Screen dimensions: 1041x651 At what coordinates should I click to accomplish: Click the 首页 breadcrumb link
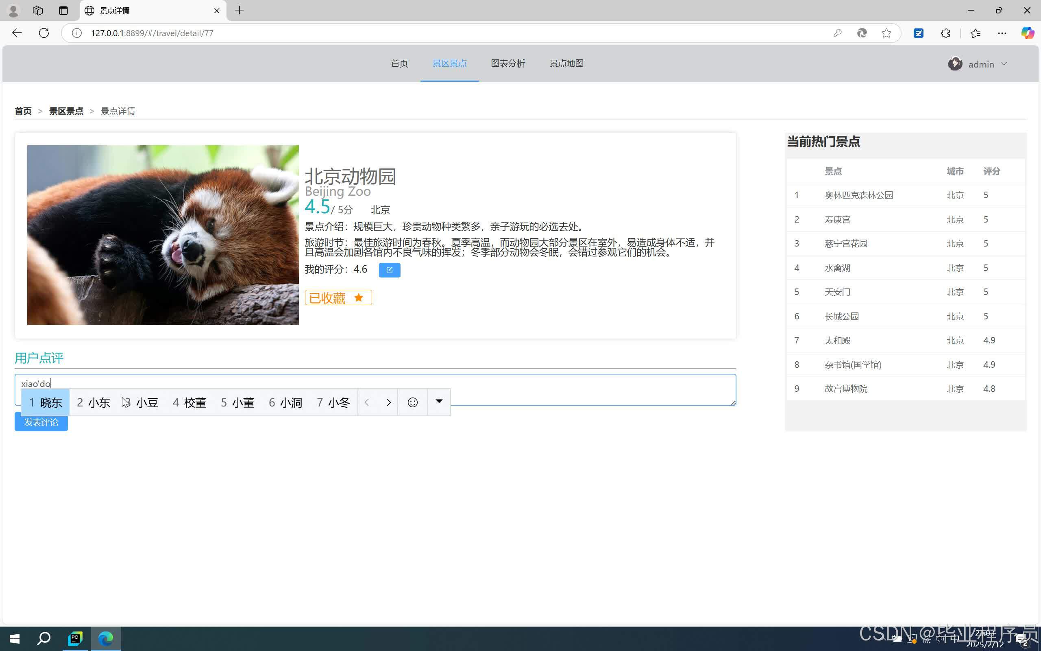(x=23, y=111)
